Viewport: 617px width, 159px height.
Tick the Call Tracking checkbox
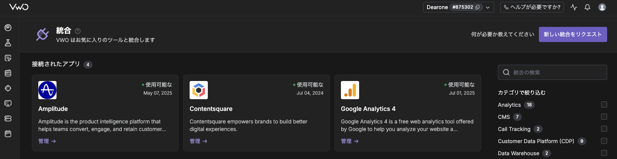[x=604, y=129]
